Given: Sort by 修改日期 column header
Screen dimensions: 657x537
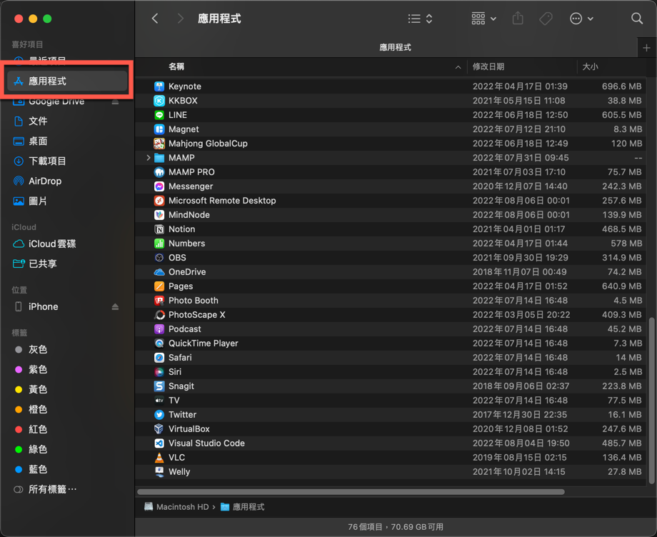Looking at the screenshot, I should (x=488, y=66).
